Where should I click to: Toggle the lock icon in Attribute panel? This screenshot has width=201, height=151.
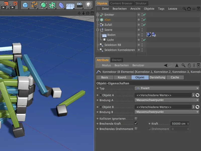click(x=189, y=65)
